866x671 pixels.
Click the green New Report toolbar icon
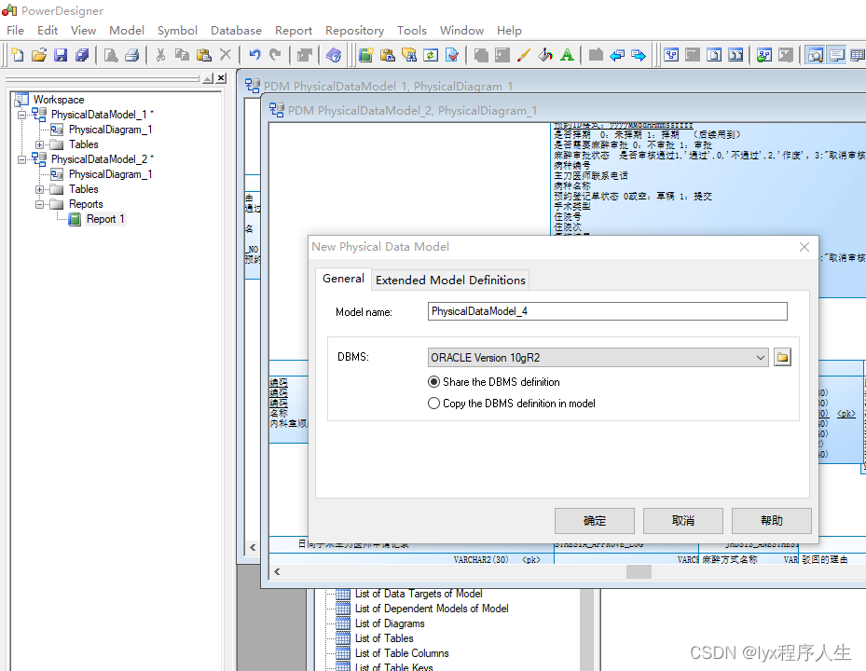click(366, 55)
